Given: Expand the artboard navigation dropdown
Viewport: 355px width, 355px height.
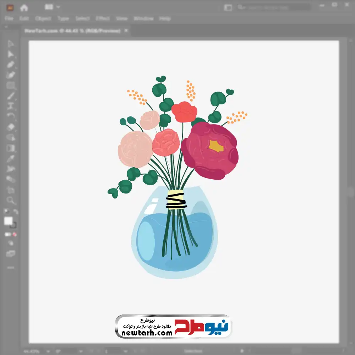Looking at the screenshot, I should 125,351.
